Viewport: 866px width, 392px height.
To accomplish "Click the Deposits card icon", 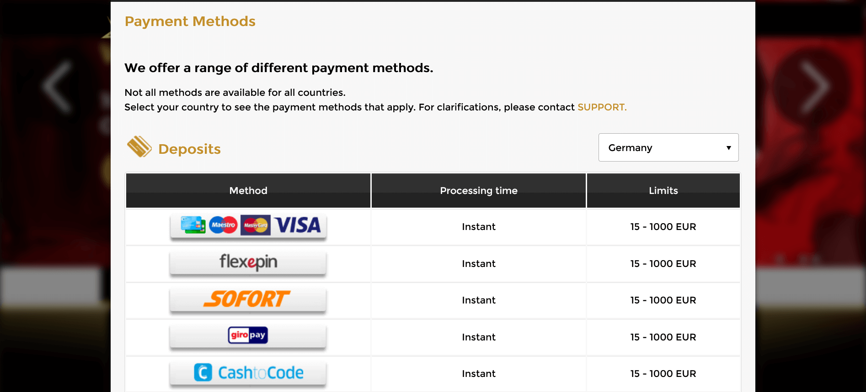I will click(x=139, y=147).
